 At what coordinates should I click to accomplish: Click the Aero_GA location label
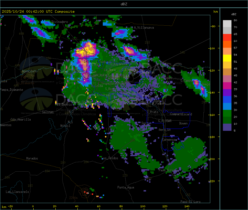click(165, 130)
